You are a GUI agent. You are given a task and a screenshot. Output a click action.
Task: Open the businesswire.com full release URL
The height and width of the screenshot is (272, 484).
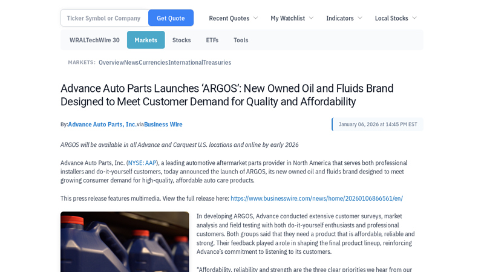[316, 198]
